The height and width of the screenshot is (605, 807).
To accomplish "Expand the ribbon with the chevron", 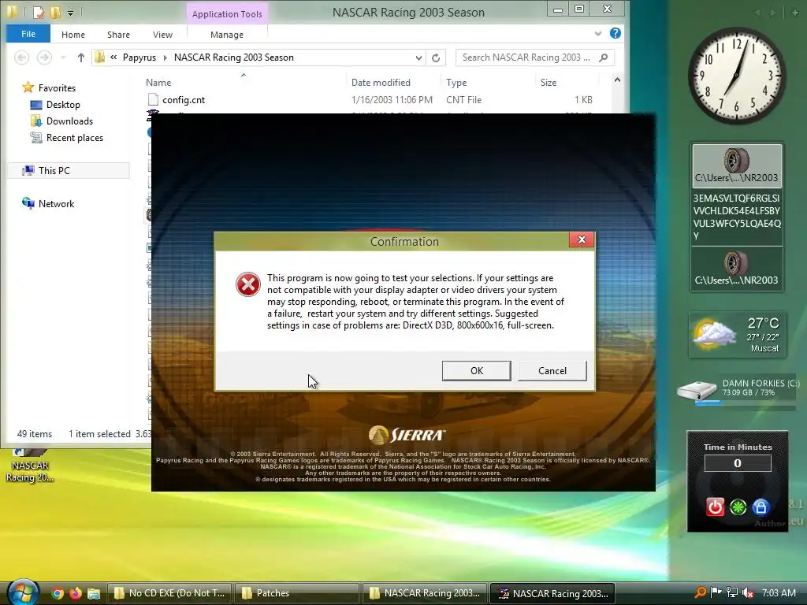I will [x=598, y=34].
